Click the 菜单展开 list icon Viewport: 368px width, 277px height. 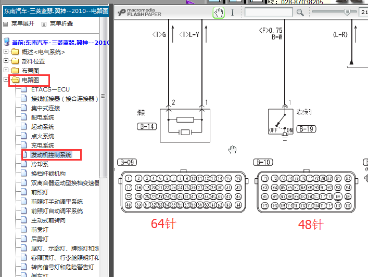coord(6,24)
